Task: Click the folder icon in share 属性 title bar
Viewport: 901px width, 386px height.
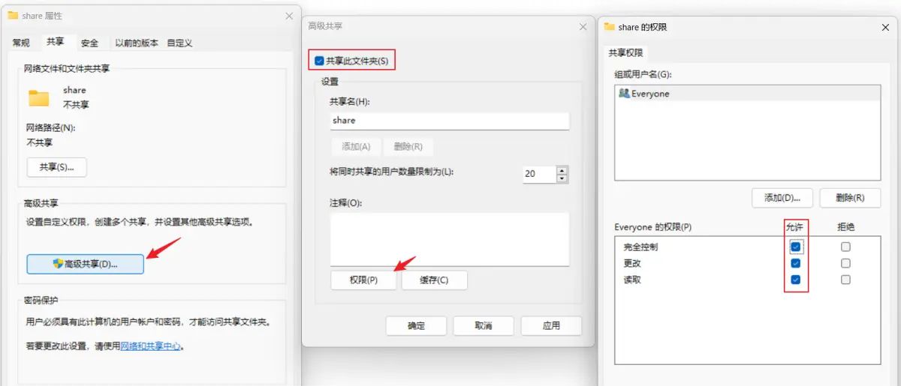Action: pyautogui.click(x=12, y=15)
